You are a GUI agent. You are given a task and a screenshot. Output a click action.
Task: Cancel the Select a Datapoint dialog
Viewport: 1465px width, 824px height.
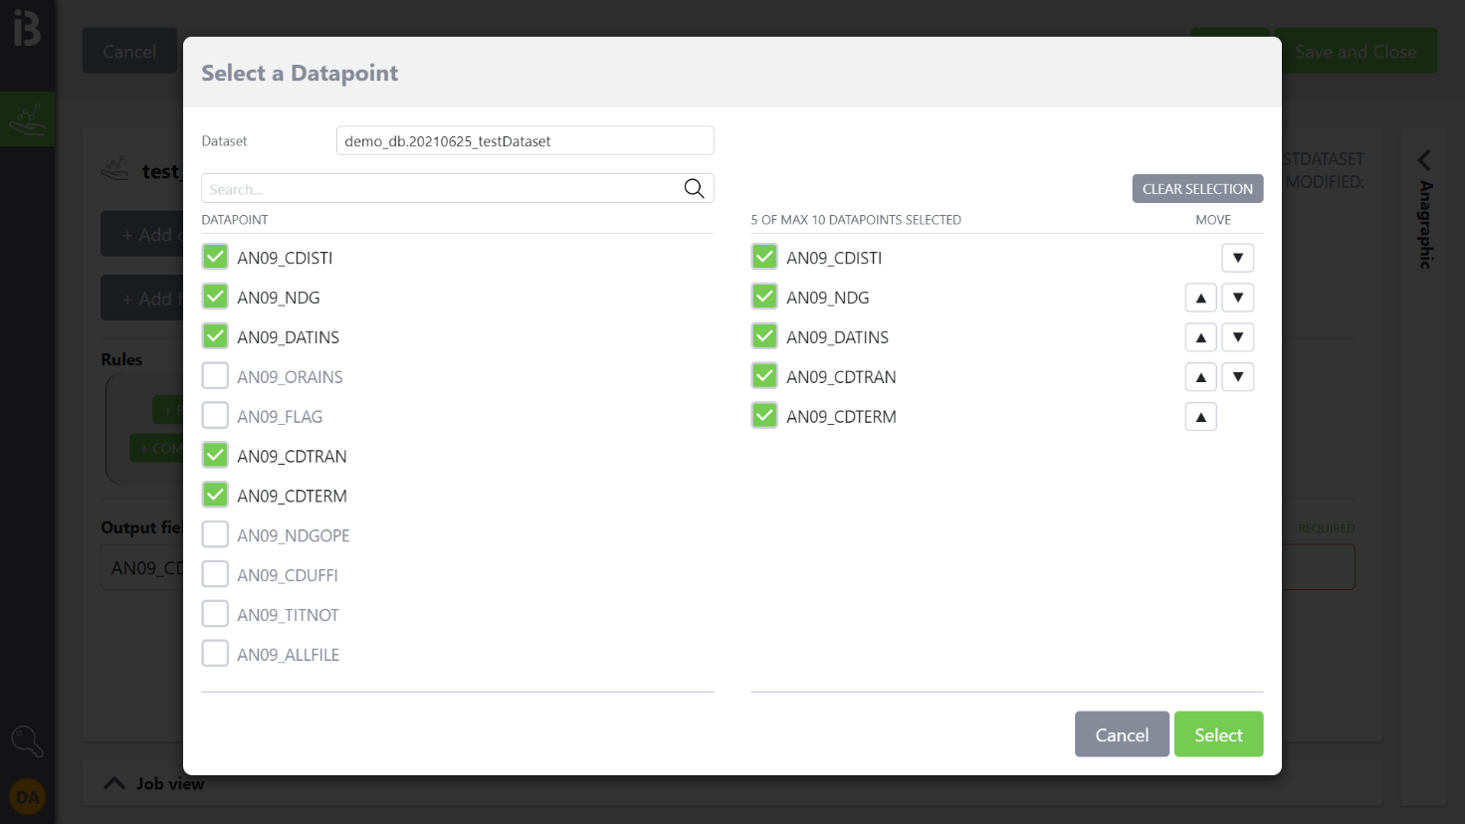coord(1122,734)
